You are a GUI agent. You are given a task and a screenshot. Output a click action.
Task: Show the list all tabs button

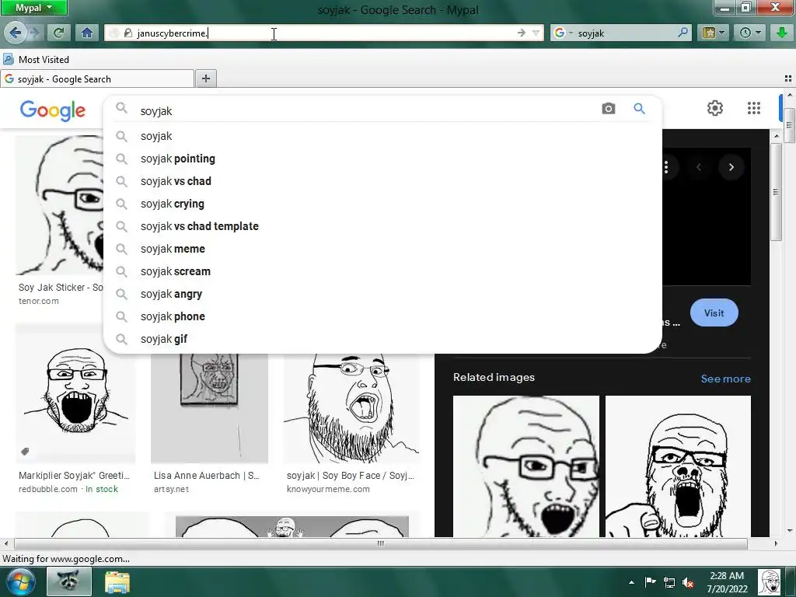click(x=788, y=79)
